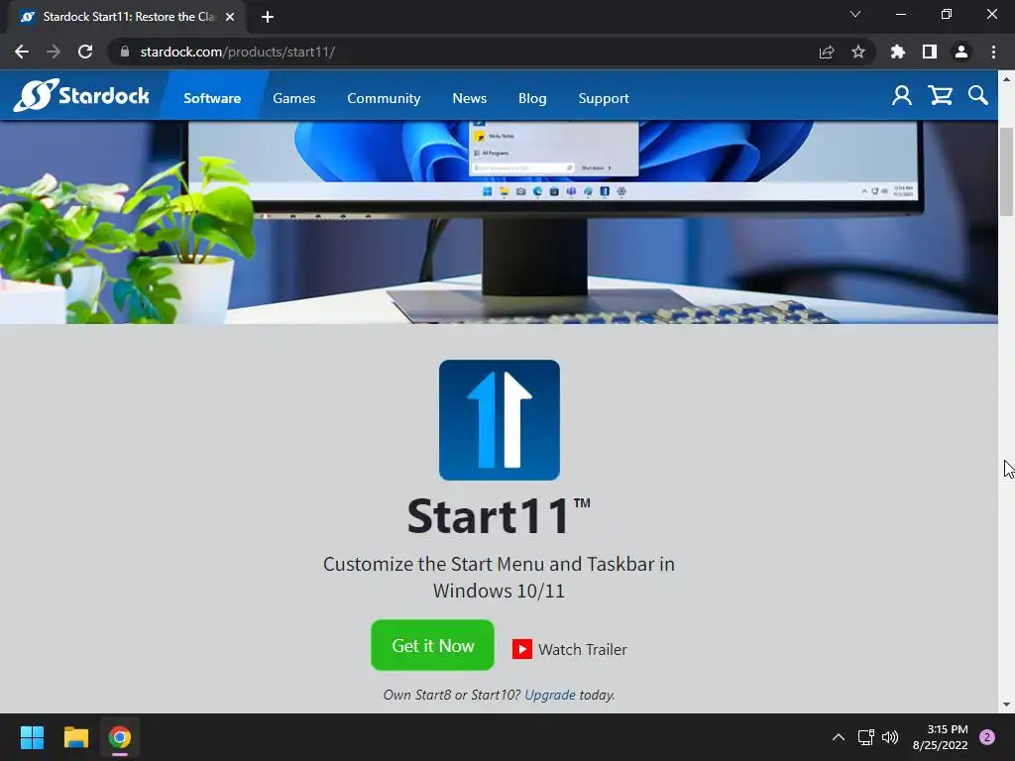Close the Stardock Start11 tab
1015x761 pixels.
(x=230, y=17)
